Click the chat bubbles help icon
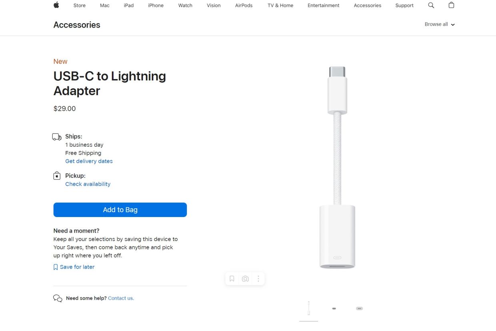This screenshot has height=331, width=496. click(58, 298)
